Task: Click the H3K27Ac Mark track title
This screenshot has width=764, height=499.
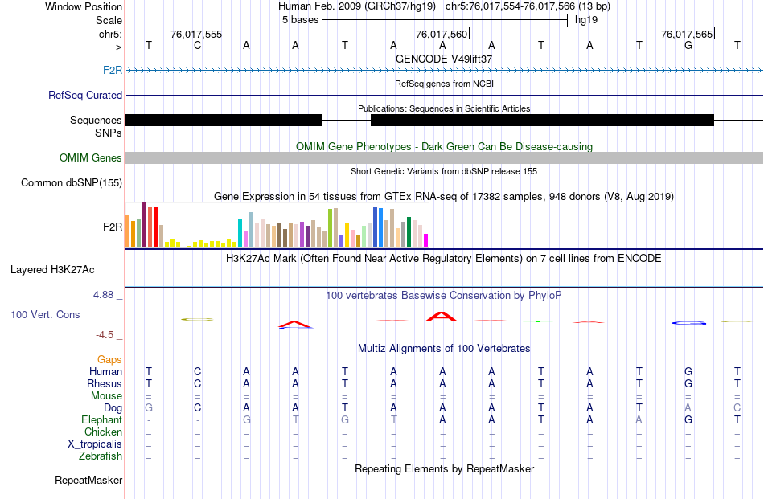Action: (x=444, y=259)
